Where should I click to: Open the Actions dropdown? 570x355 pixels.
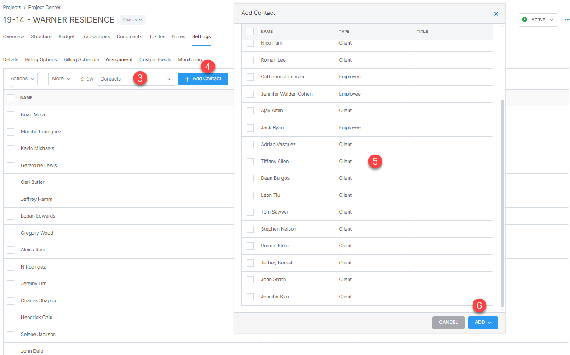point(22,78)
